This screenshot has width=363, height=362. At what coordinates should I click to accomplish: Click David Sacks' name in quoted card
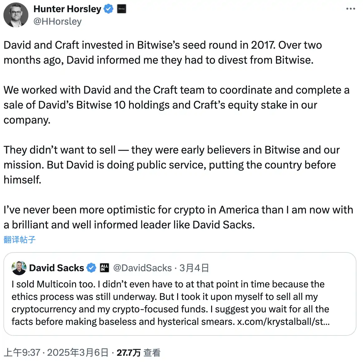(x=56, y=268)
